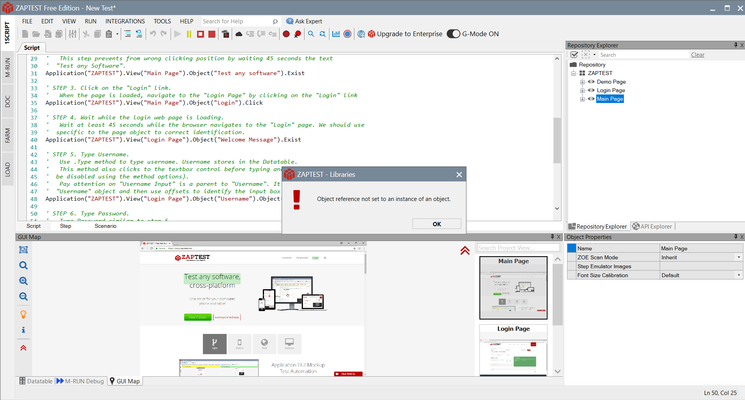Toggle visibility eye for Login Page
Screen dimensions: 745x400
pos(591,90)
